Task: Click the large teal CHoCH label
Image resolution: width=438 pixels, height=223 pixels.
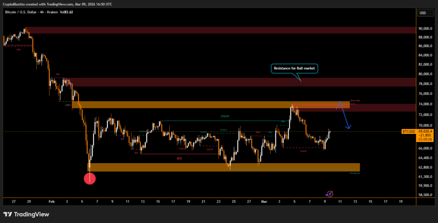Action: point(224,116)
